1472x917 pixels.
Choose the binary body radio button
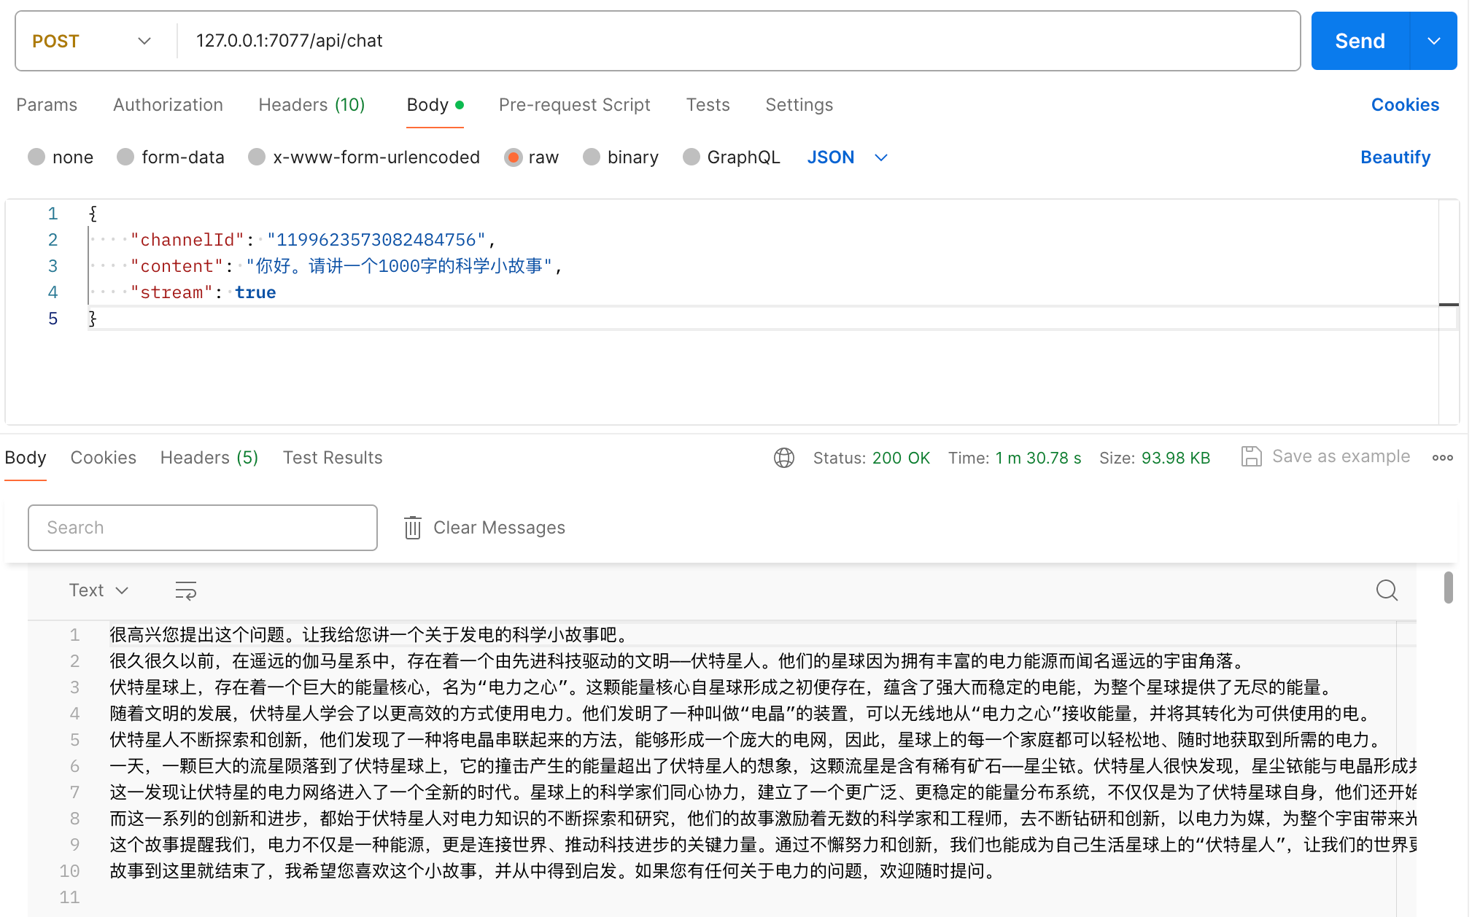(592, 157)
